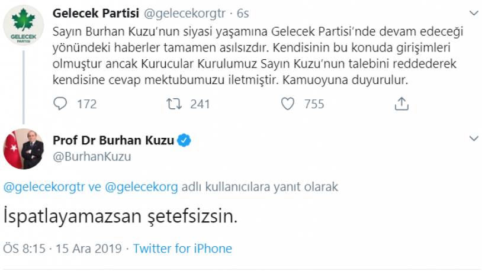Click the Twitter for iPhone source link
Viewport: 482px width, 271px height.
pos(182,249)
